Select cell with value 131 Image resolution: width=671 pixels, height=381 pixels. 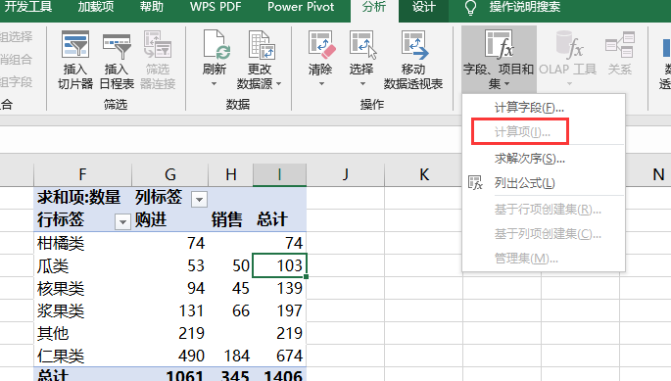click(x=169, y=310)
